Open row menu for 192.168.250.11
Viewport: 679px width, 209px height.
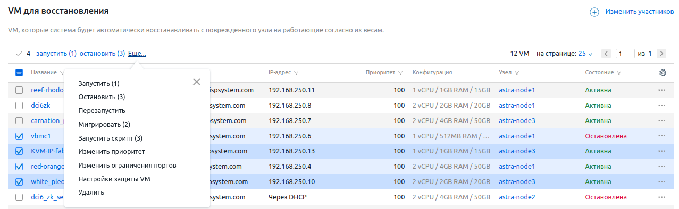click(662, 90)
